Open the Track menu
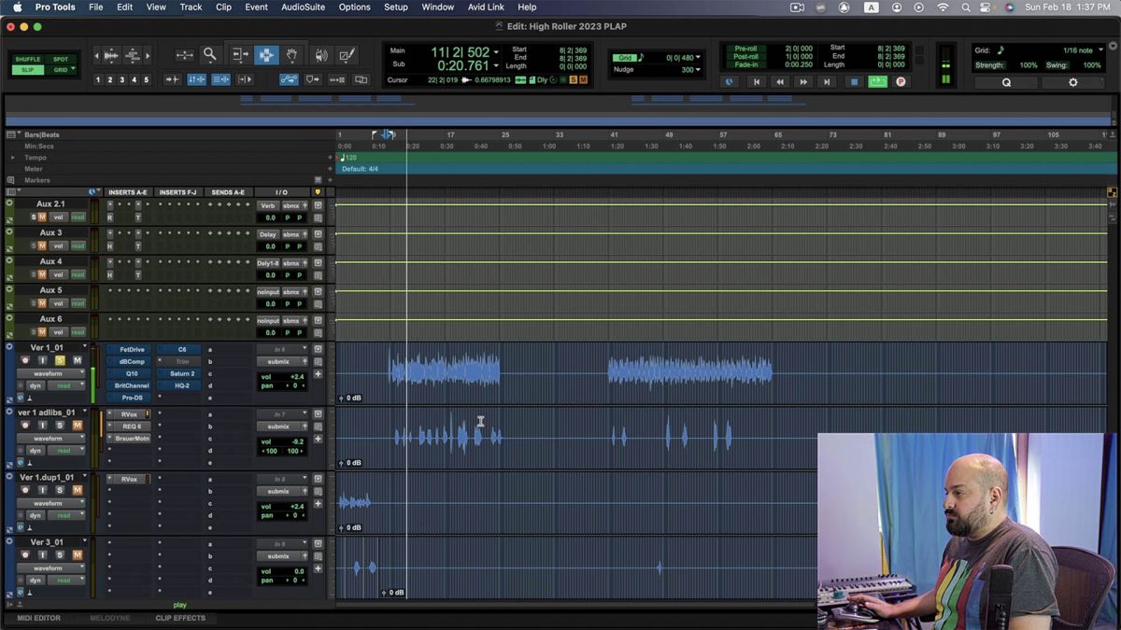Image resolution: width=1121 pixels, height=630 pixels. pyautogui.click(x=191, y=7)
